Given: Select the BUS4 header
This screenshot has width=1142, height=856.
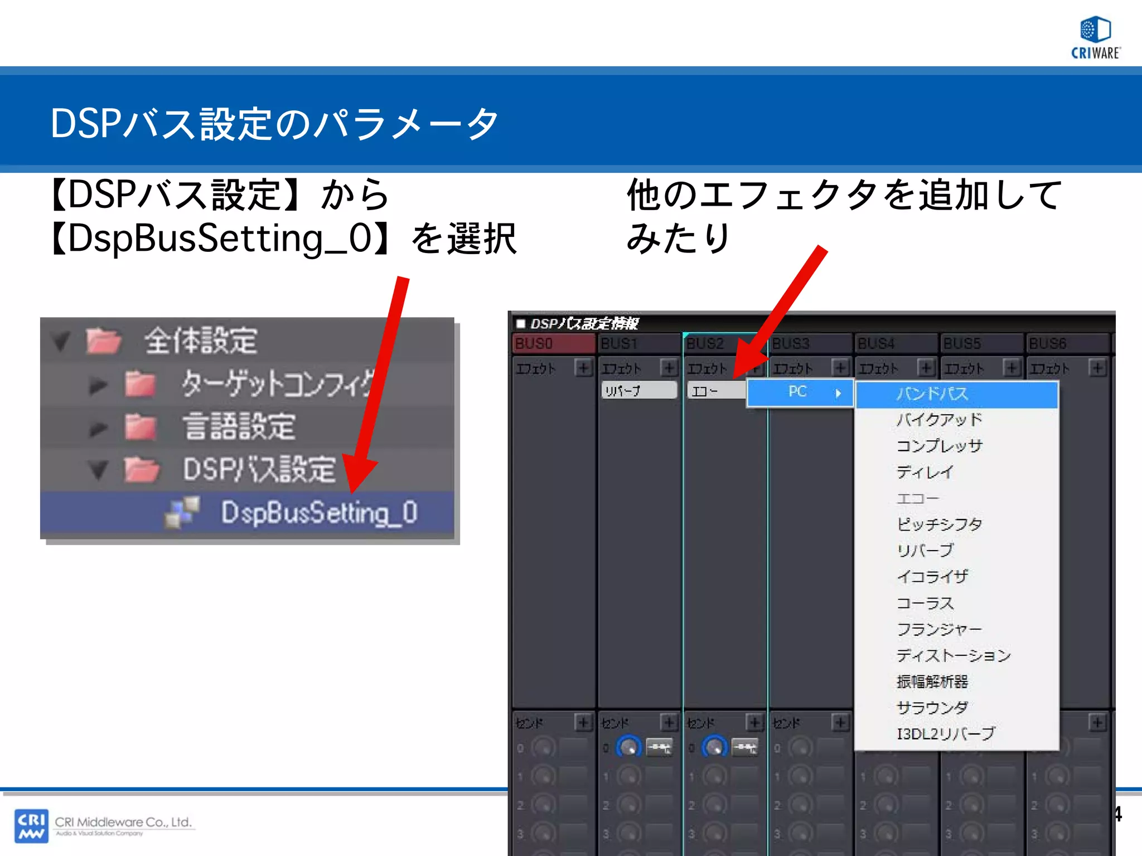Looking at the screenshot, I should coord(897,343).
